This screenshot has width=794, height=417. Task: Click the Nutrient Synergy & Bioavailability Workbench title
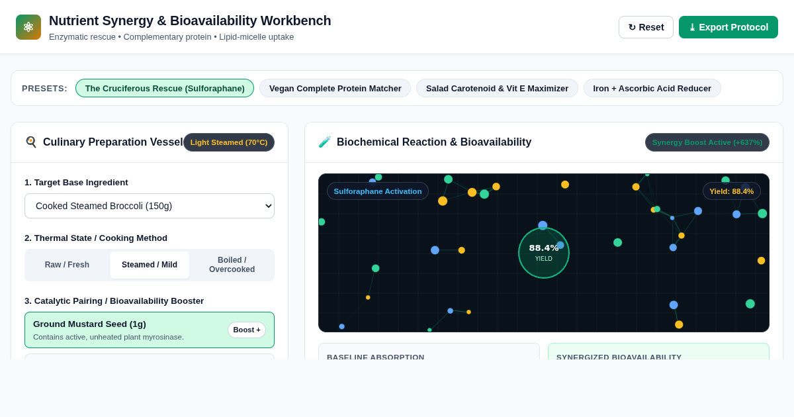190,21
